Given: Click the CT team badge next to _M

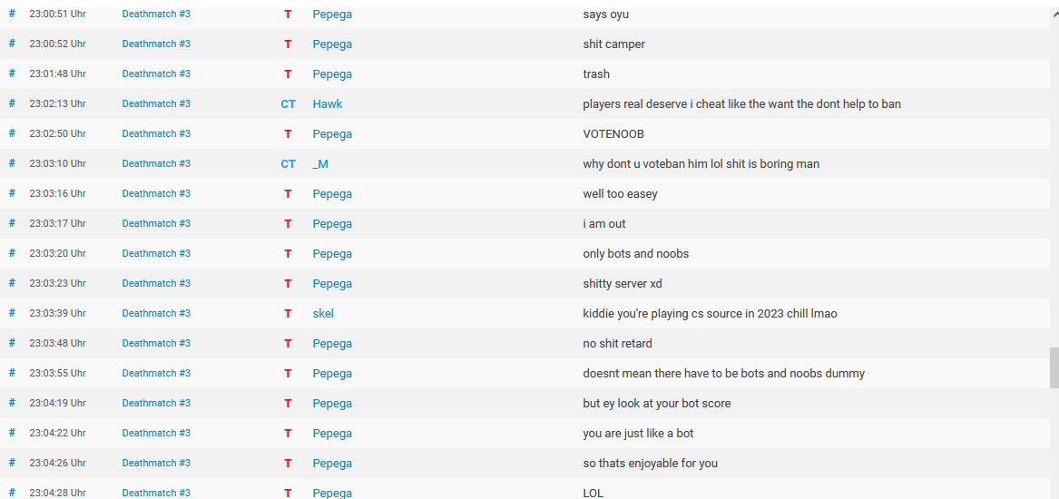Looking at the screenshot, I should point(288,164).
